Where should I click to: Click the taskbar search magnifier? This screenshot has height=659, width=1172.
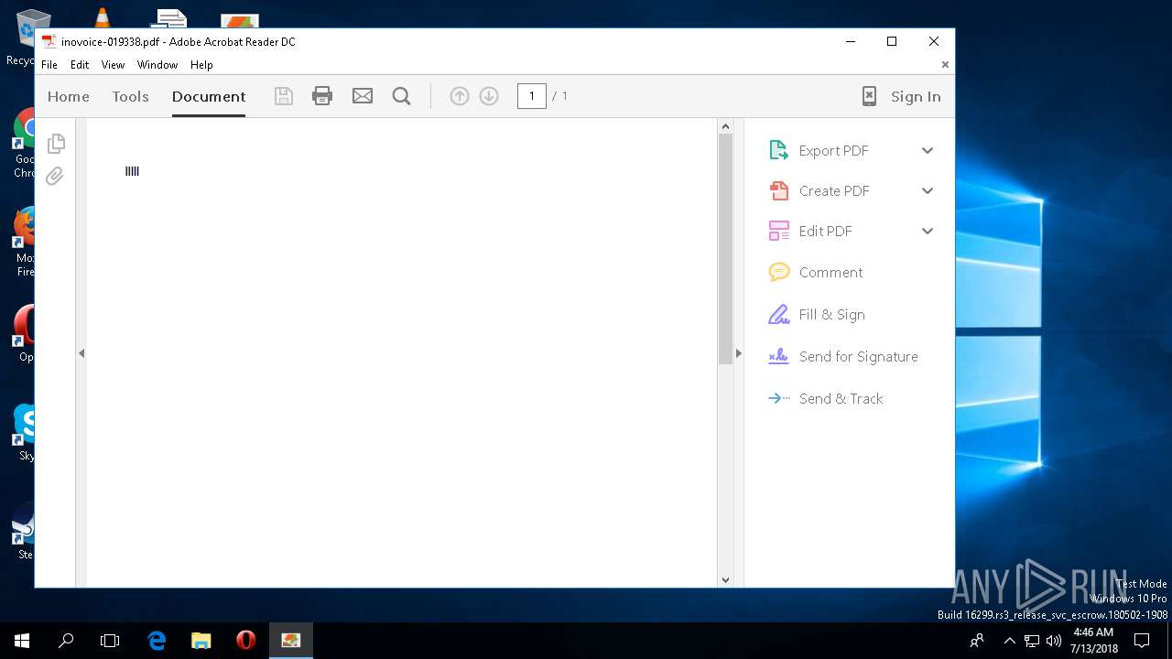(x=66, y=641)
